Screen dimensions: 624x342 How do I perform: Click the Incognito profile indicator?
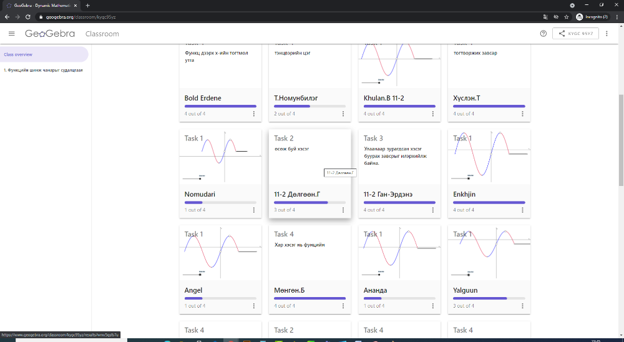pos(592,17)
